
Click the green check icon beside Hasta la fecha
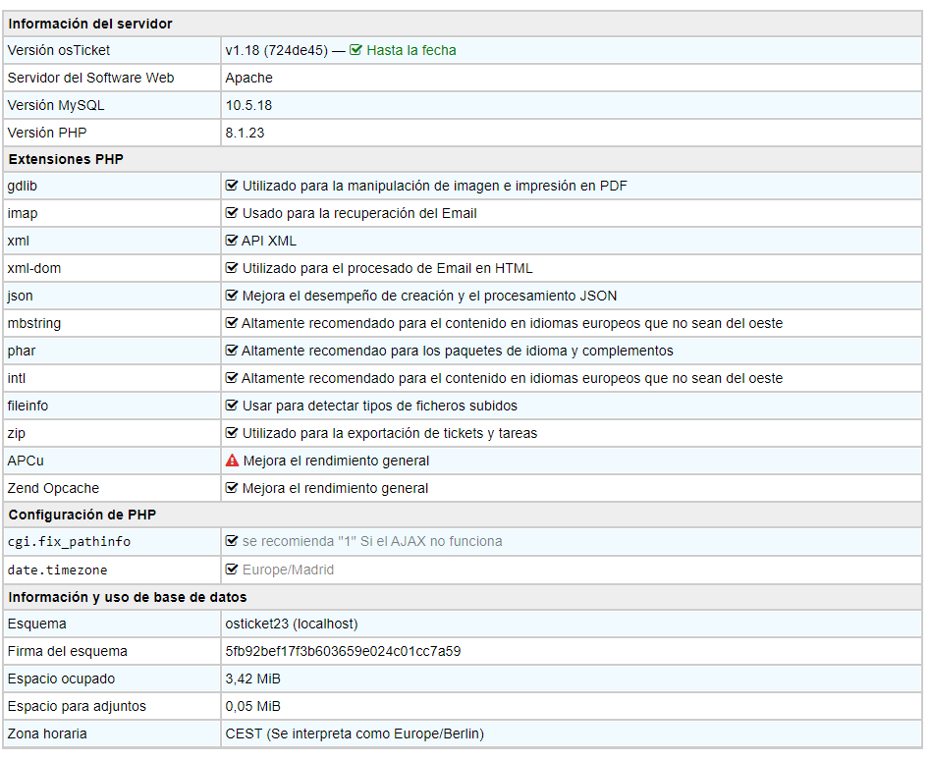tap(356, 50)
